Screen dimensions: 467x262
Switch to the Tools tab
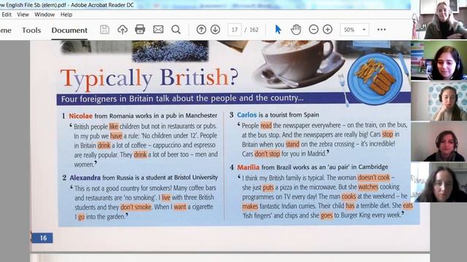pyautogui.click(x=31, y=30)
